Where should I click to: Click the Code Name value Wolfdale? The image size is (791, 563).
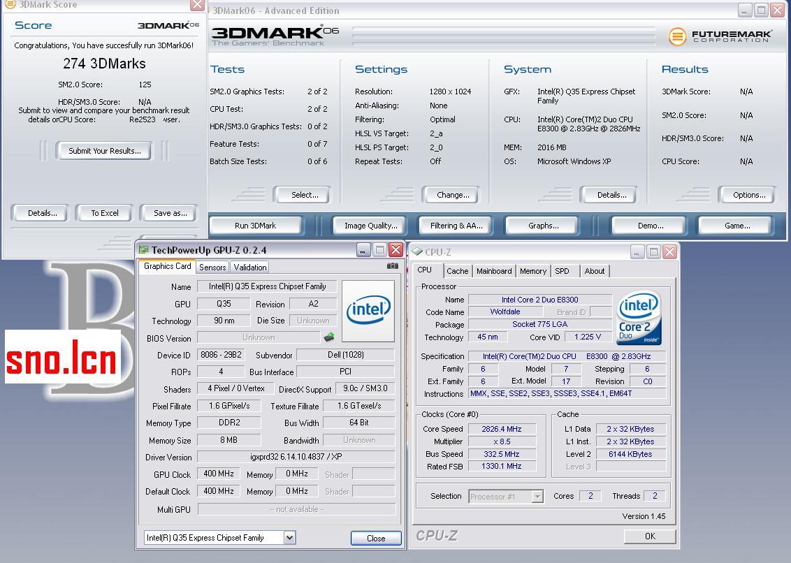(505, 312)
